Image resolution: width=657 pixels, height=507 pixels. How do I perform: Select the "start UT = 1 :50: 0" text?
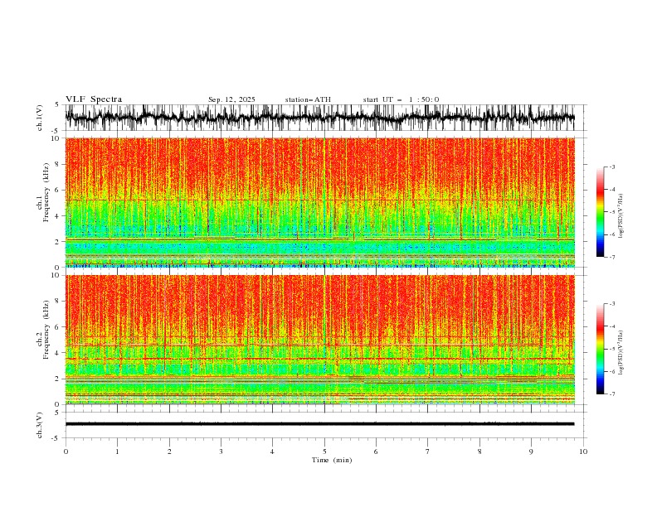click(401, 99)
